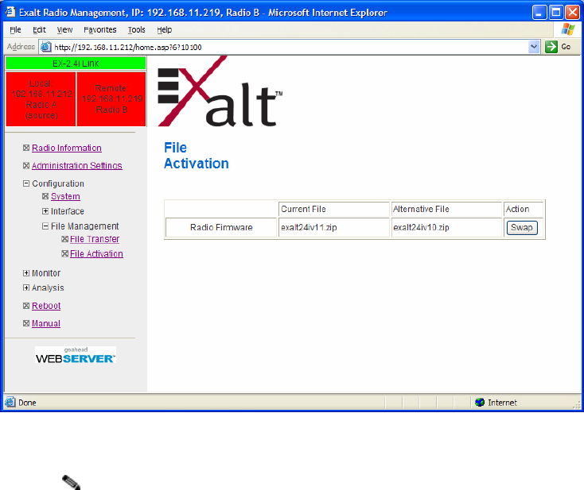Click the Manual node icon
The height and width of the screenshot is (490, 584).
click(x=26, y=323)
